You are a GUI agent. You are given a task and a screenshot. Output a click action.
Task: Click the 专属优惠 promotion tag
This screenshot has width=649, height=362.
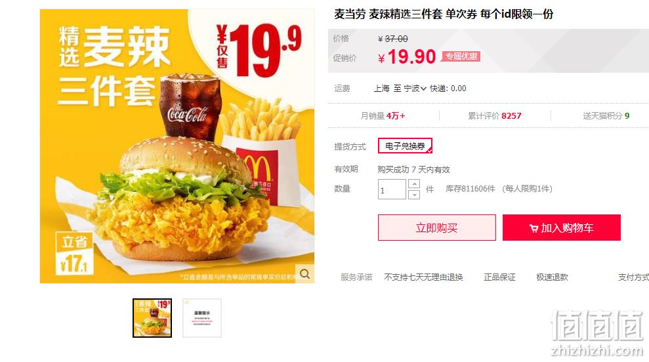pyautogui.click(x=461, y=56)
